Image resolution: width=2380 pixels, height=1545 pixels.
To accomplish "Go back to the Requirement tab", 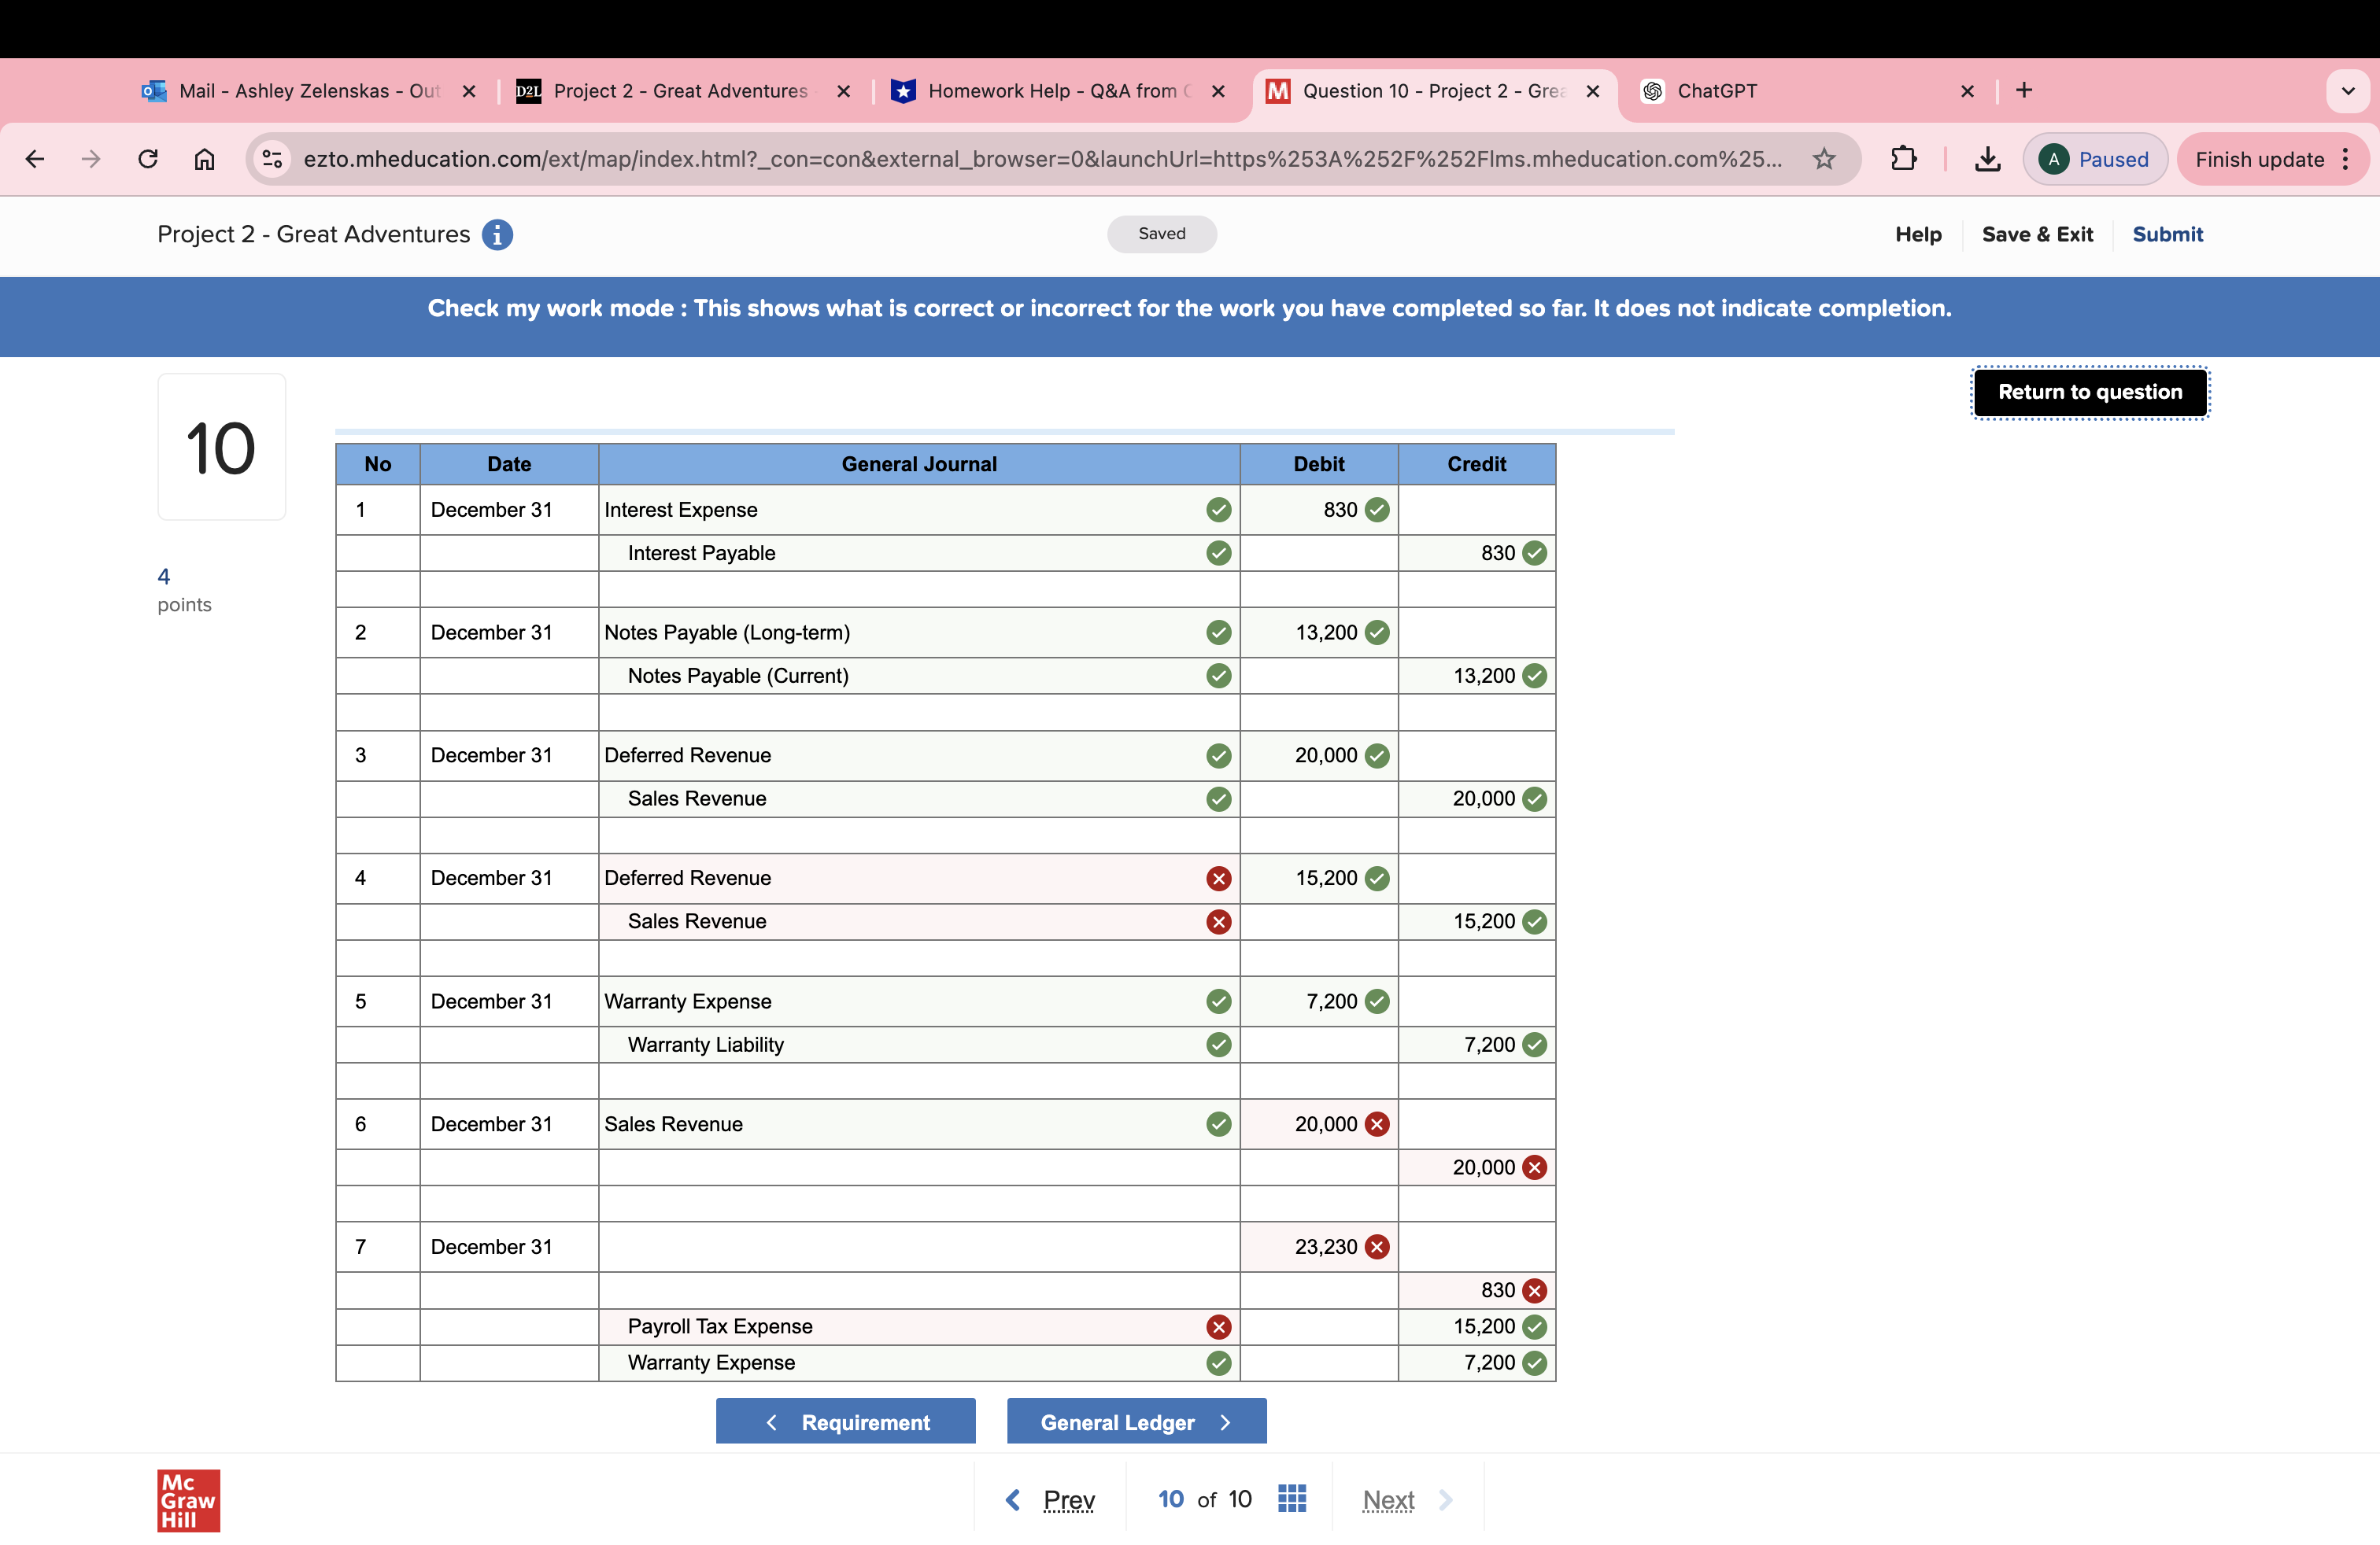I will click(x=845, y=1421).
